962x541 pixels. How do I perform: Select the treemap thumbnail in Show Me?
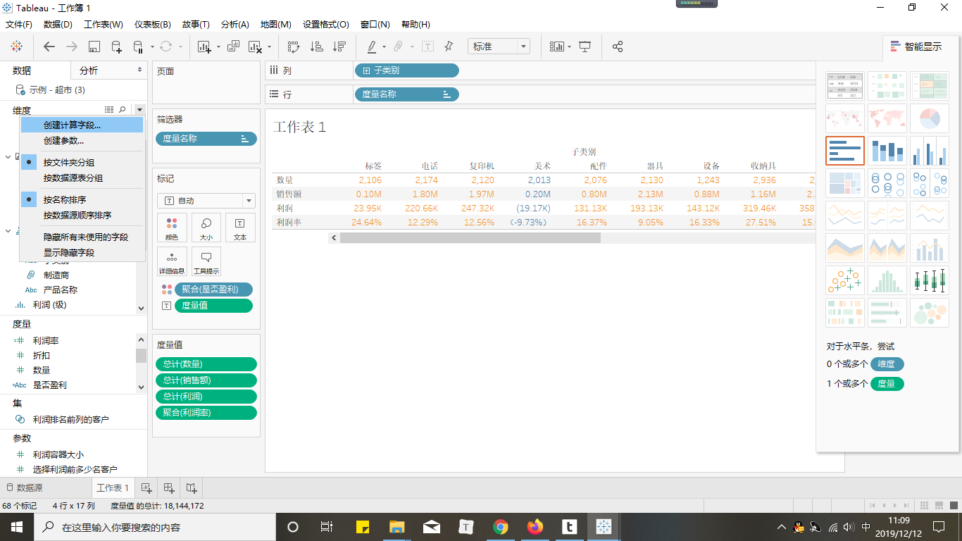(845, 183)
